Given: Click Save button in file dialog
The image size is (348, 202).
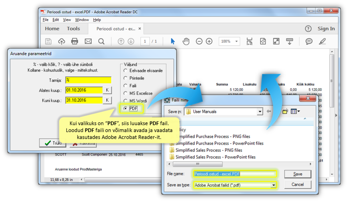Looking at the screenshot, I should [297, 174].
